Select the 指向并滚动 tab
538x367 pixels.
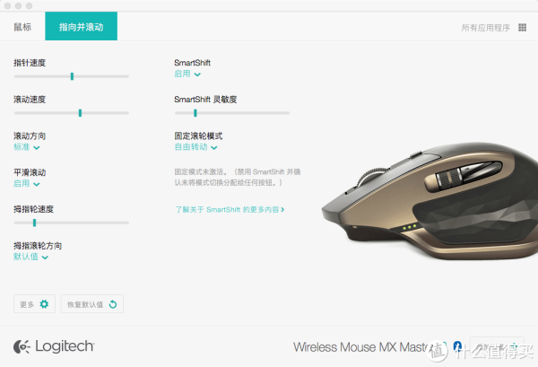tap(82, 26)
